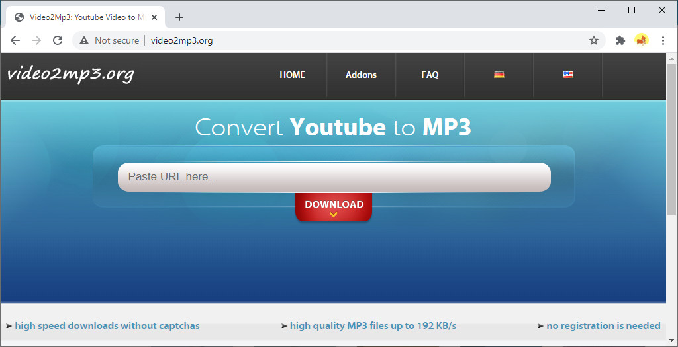Click the browser forward arrow
The width and height of the screenshot is (678, 347).
coord(36,40)
